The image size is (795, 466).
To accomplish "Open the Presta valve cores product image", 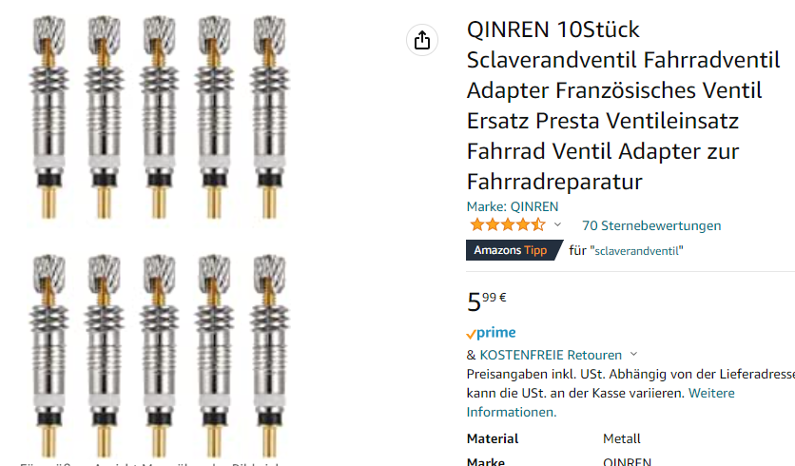I will (159, 236).
